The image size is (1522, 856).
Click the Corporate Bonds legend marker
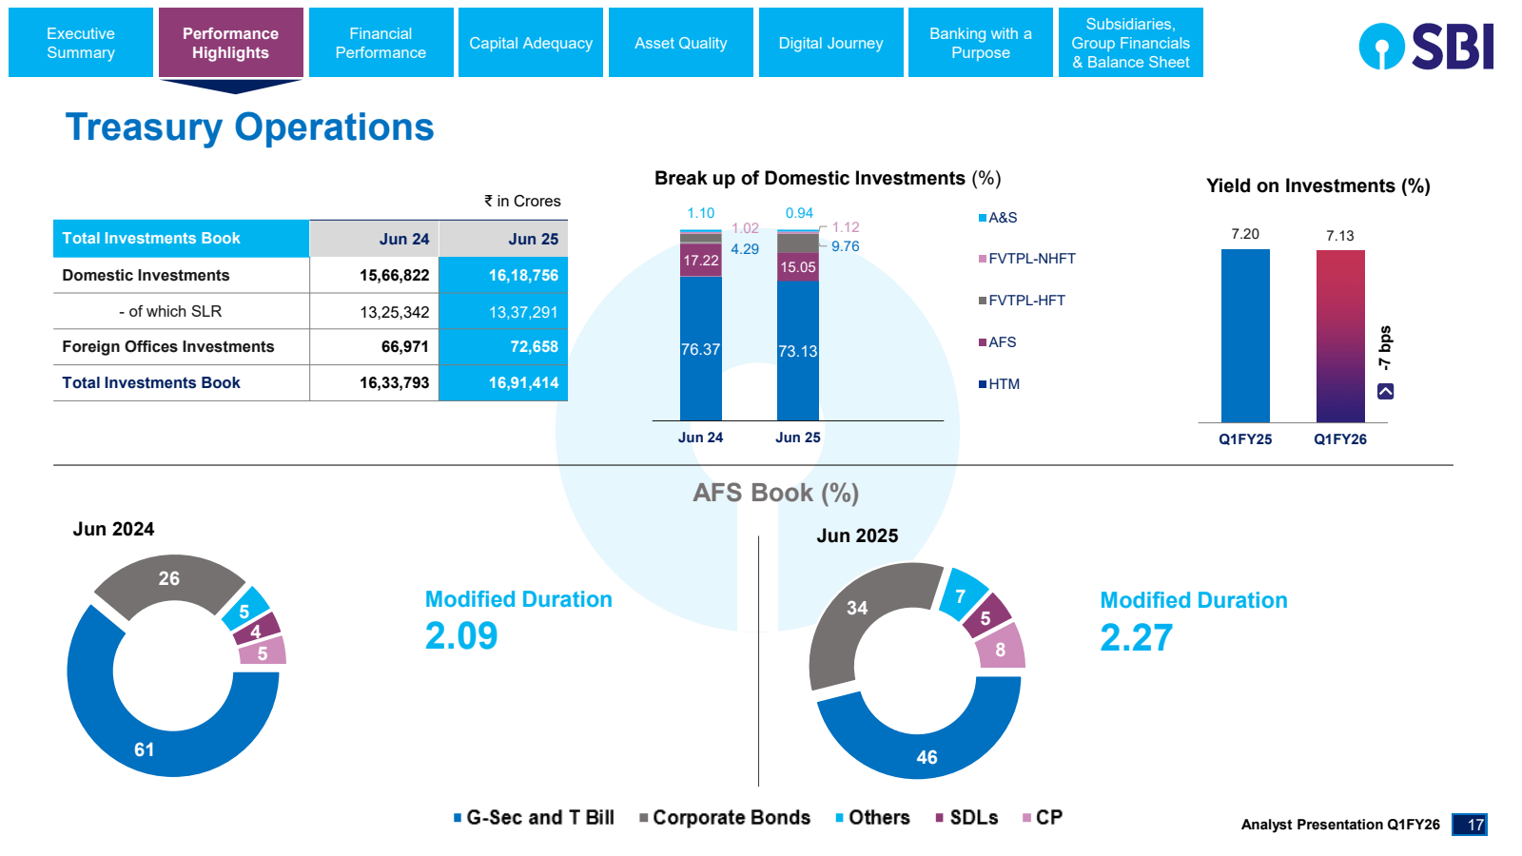(x=644, y=818)
